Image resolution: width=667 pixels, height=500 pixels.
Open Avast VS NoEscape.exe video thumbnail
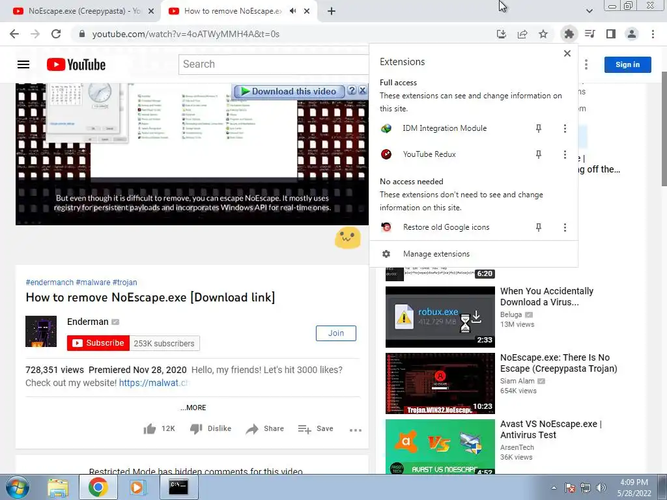440,447
